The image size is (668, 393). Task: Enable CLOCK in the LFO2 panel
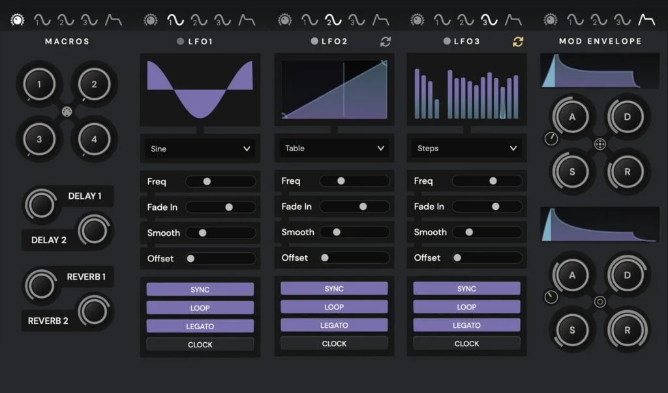334,343
